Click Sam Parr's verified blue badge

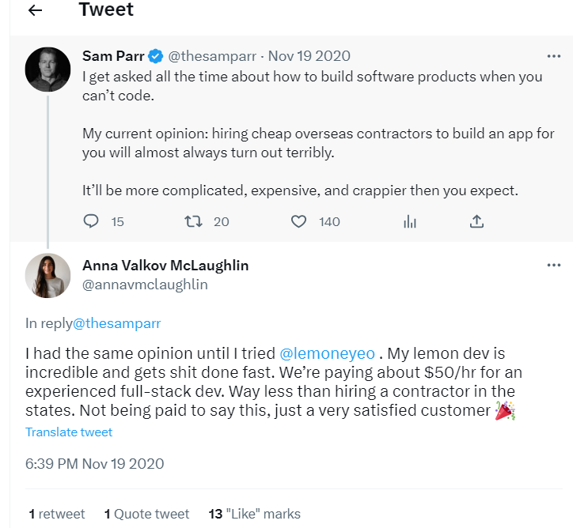[x=156, y=56]
